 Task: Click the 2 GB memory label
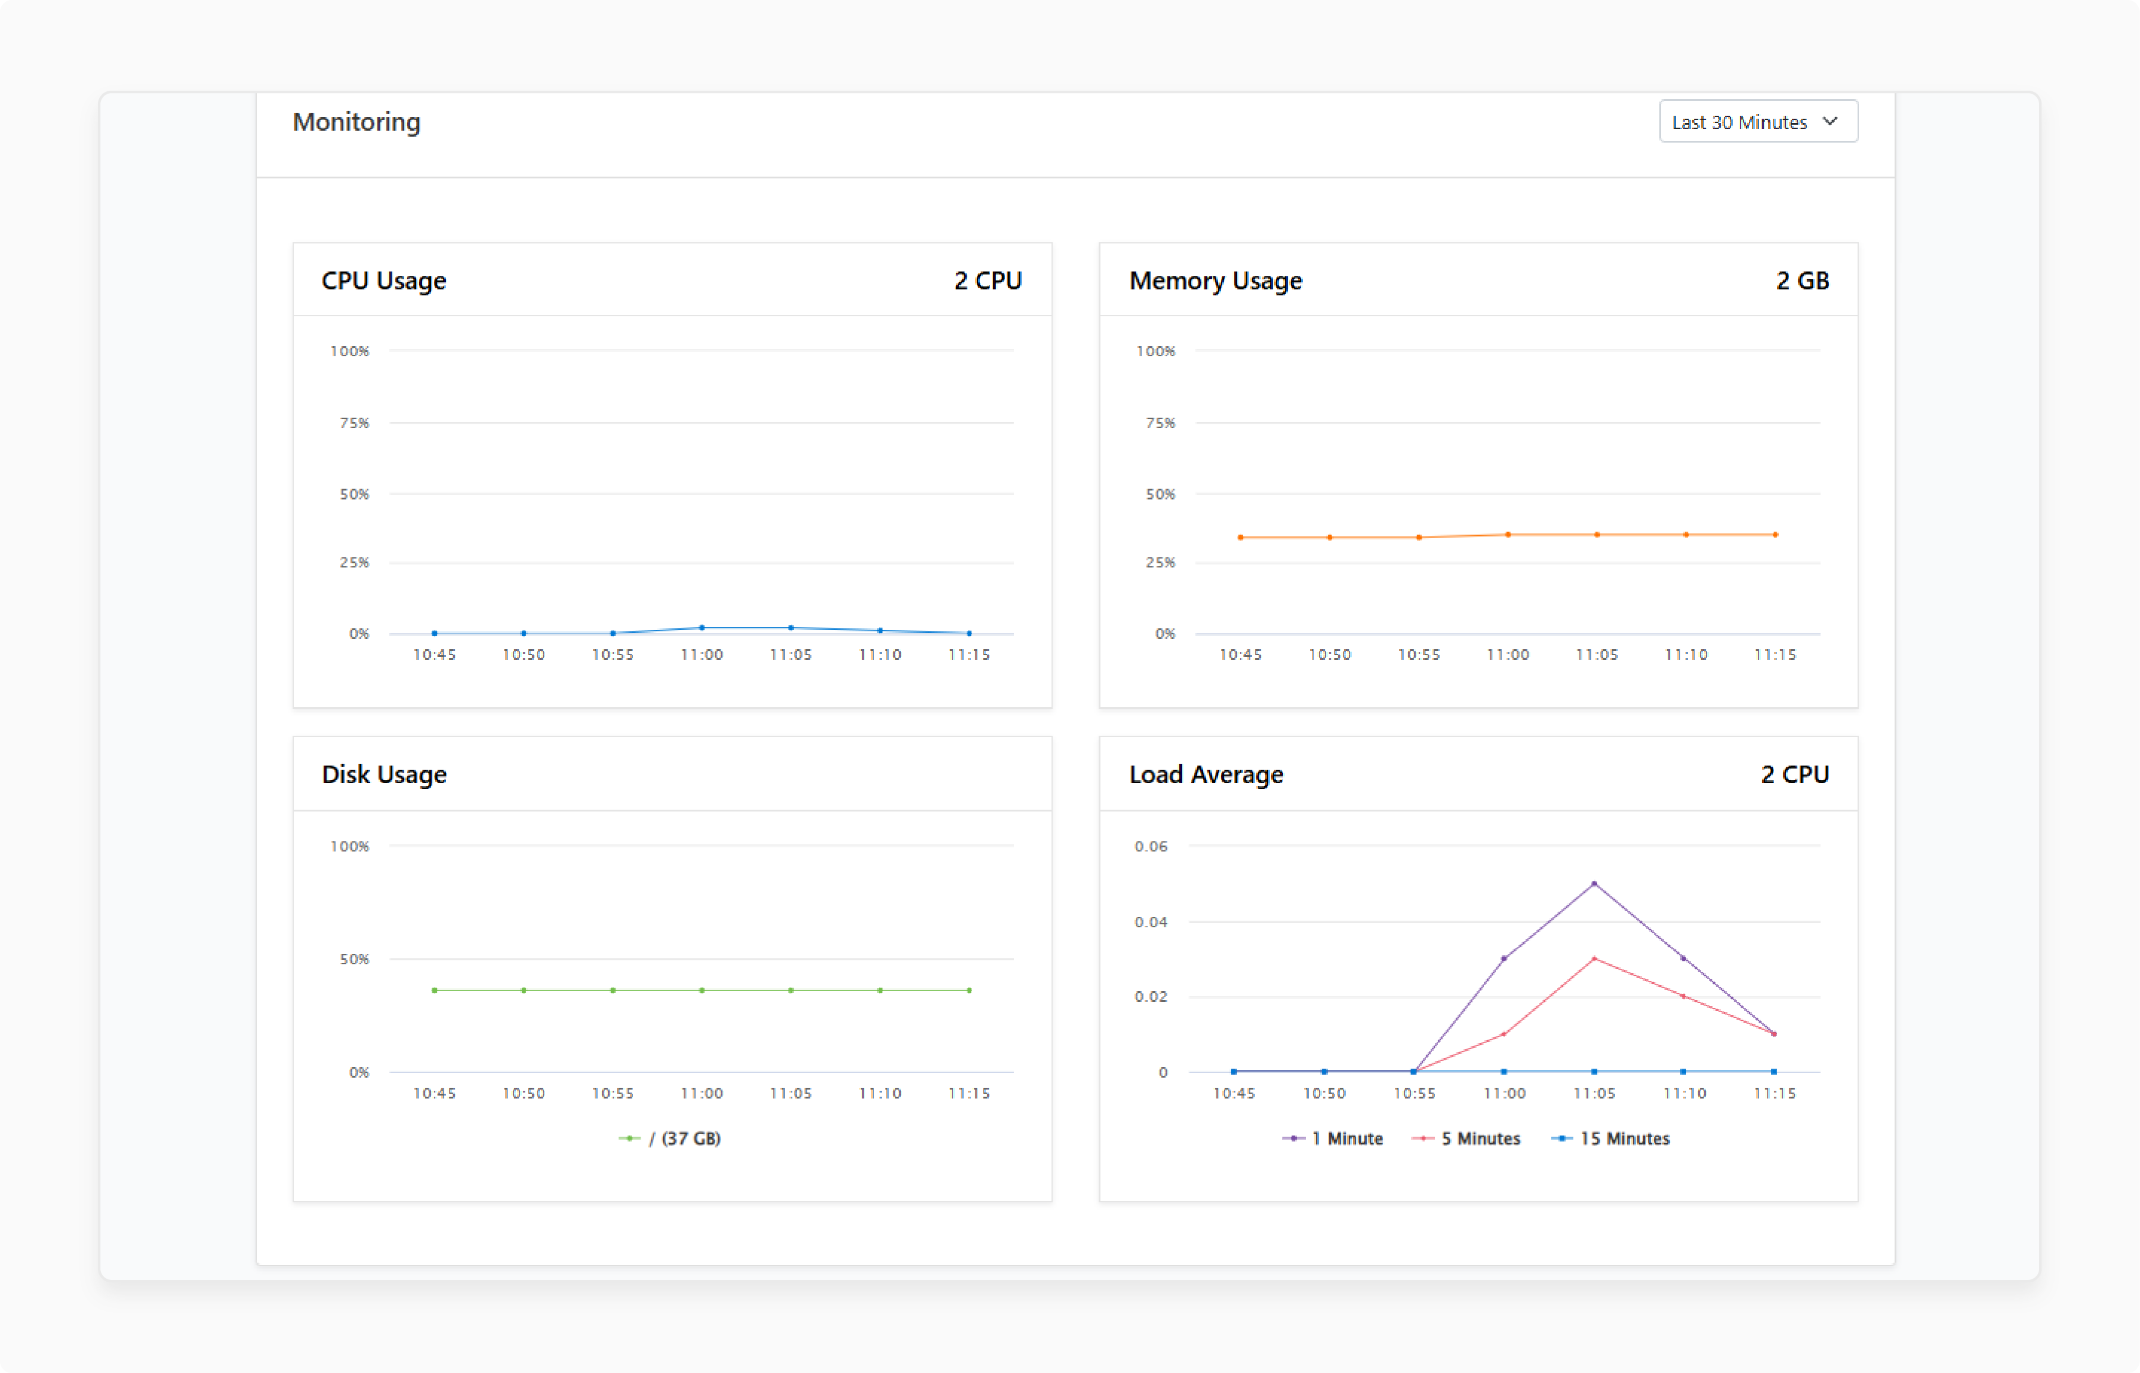click(1802, 281)
